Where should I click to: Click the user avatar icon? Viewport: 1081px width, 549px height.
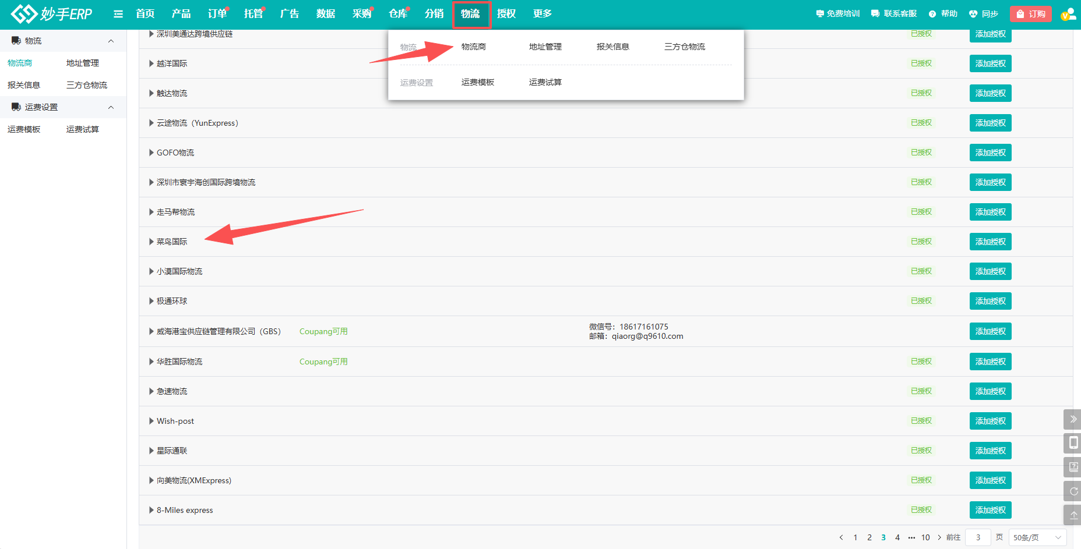[1068, 14]
